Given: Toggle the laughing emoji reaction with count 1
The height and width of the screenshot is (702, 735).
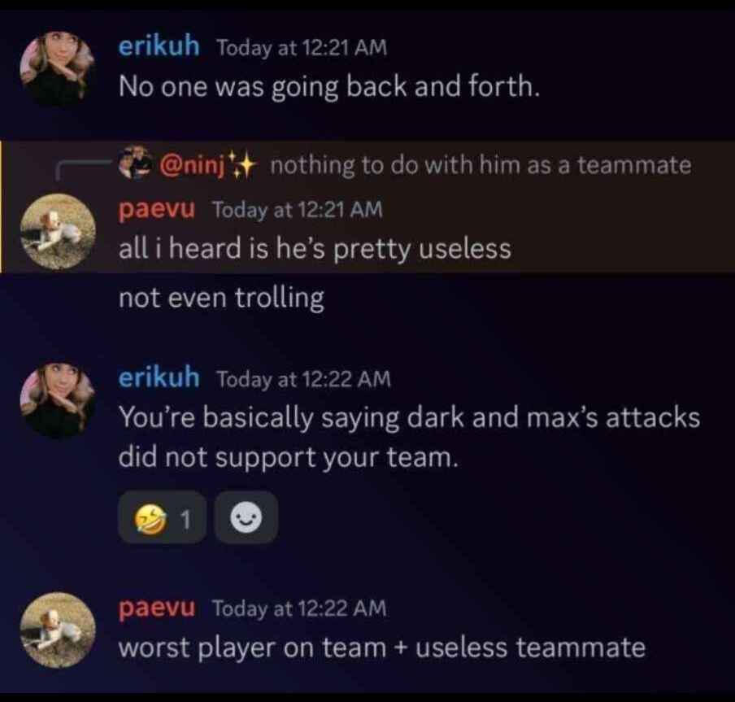Looking at the screenshot, I should point(162,517).
